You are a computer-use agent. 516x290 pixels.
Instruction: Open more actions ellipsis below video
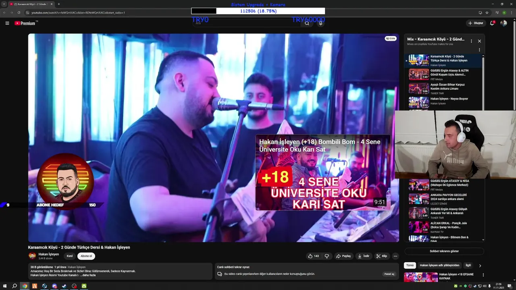pos(395,256)
